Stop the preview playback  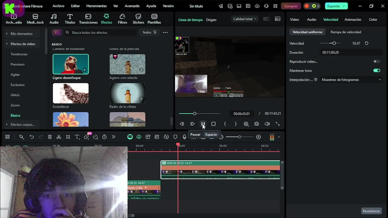tap(213, 124)
